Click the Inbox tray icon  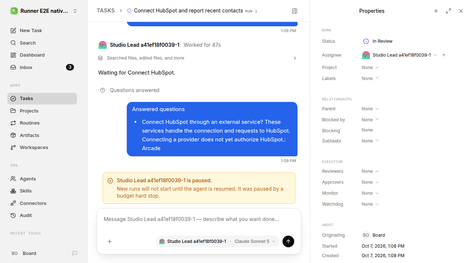tap(13, 67)
